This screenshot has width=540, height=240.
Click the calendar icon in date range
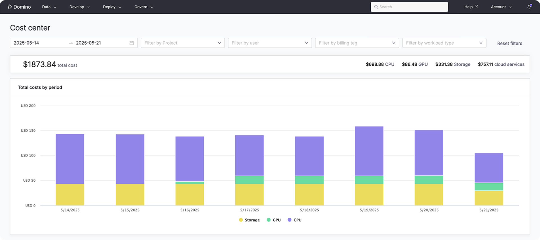coord(131,43)
